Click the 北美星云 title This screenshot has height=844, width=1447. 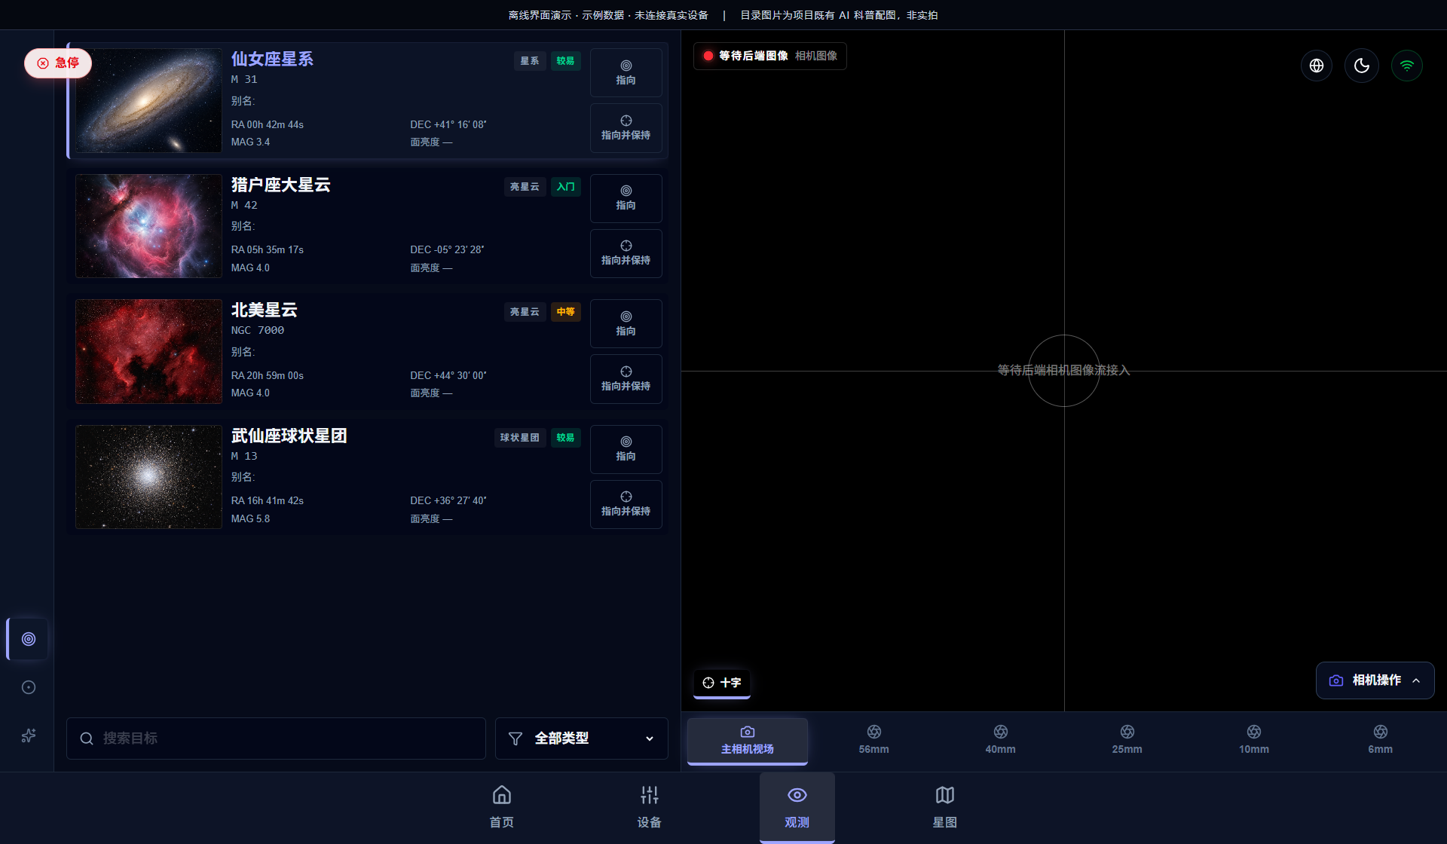(x=265, y=310)
